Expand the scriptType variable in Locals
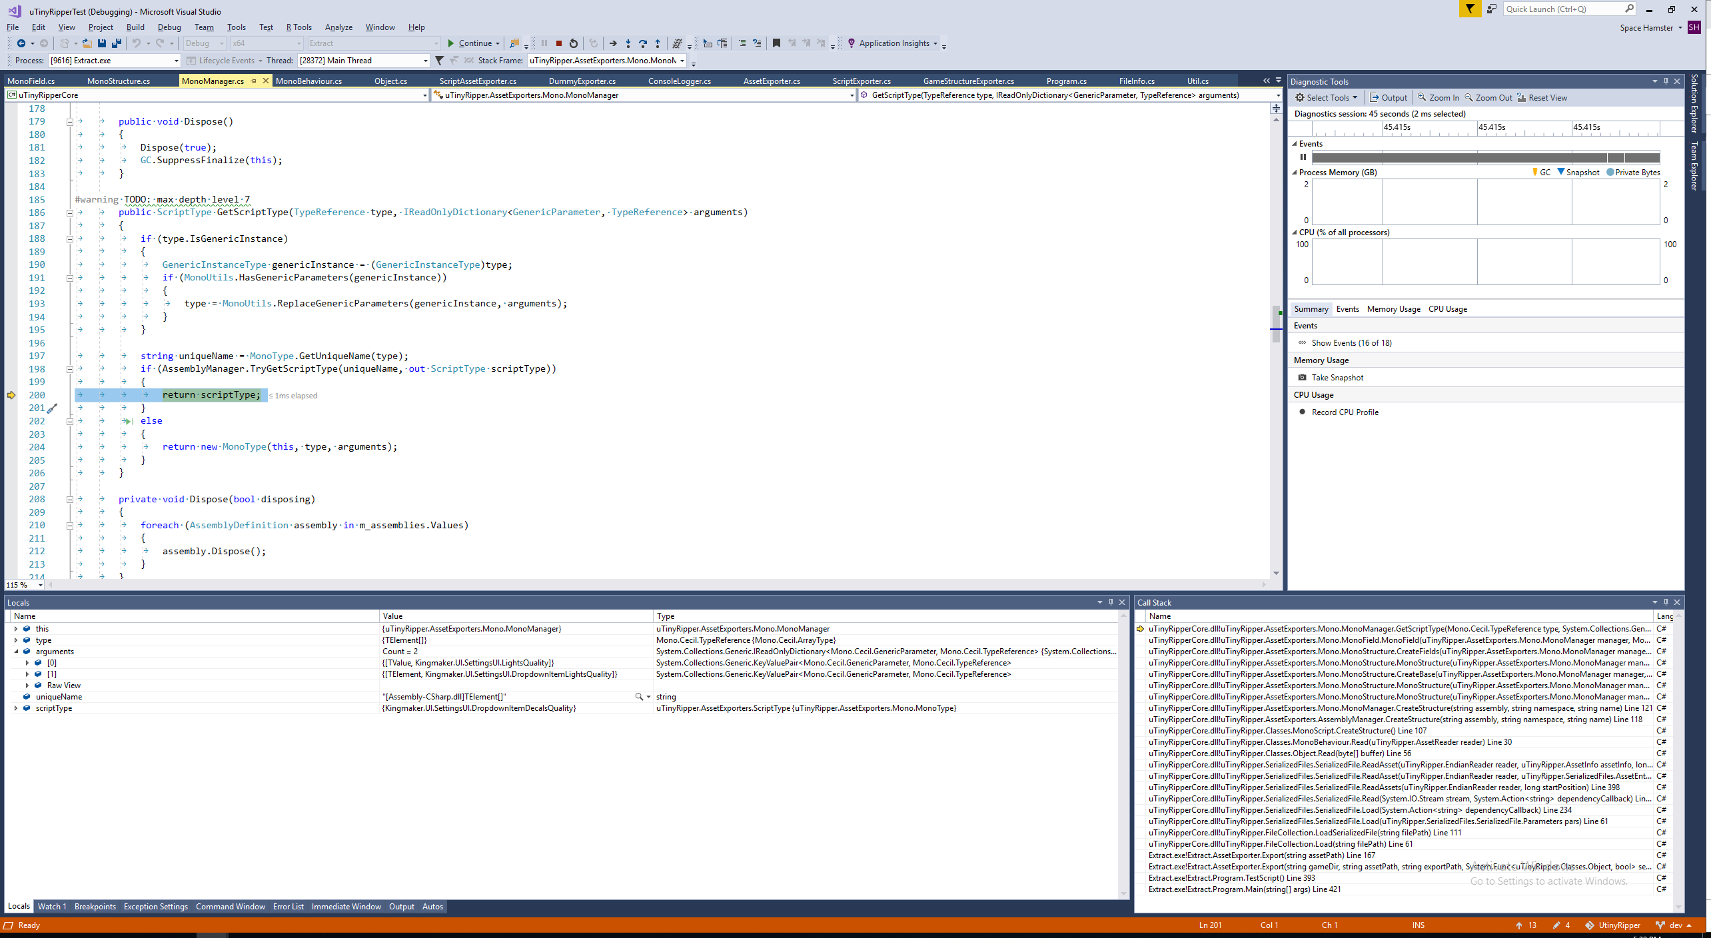Image resolution: width=1711 pixels, height=938 pixels. click(16, 707)
